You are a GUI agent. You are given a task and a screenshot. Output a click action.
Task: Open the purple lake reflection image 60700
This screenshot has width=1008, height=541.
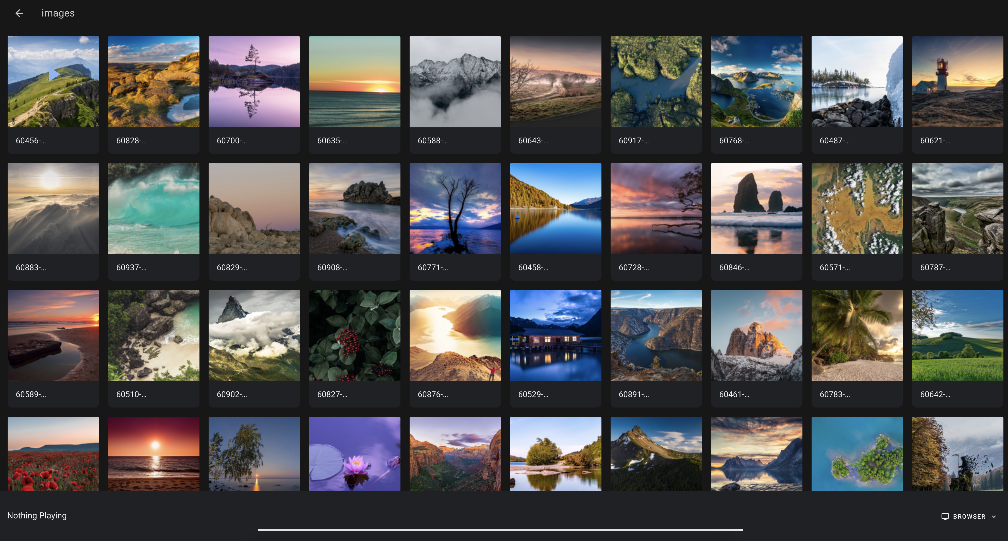tap(254, 82)
